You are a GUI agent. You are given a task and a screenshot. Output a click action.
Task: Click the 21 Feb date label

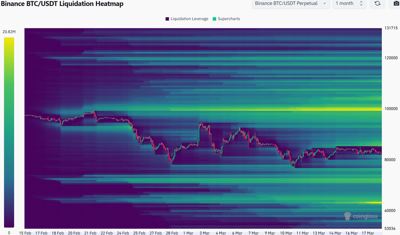pyautogui.click(x=90, y=233)
